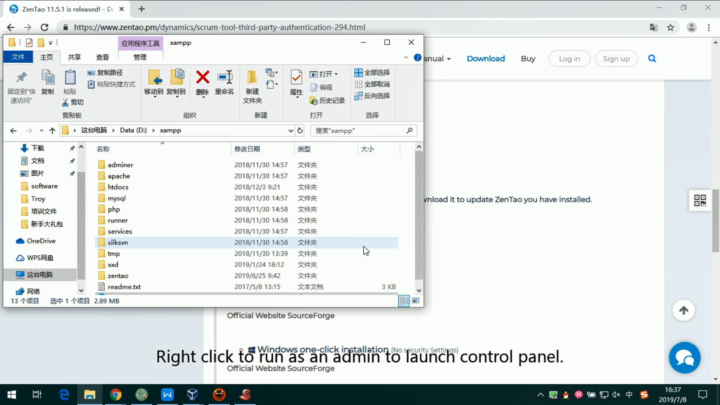Expand the Data (D:) breadcrumb chevron
Image resolution: width=720 pixels, height=405 pixels.
click(153, 130)
